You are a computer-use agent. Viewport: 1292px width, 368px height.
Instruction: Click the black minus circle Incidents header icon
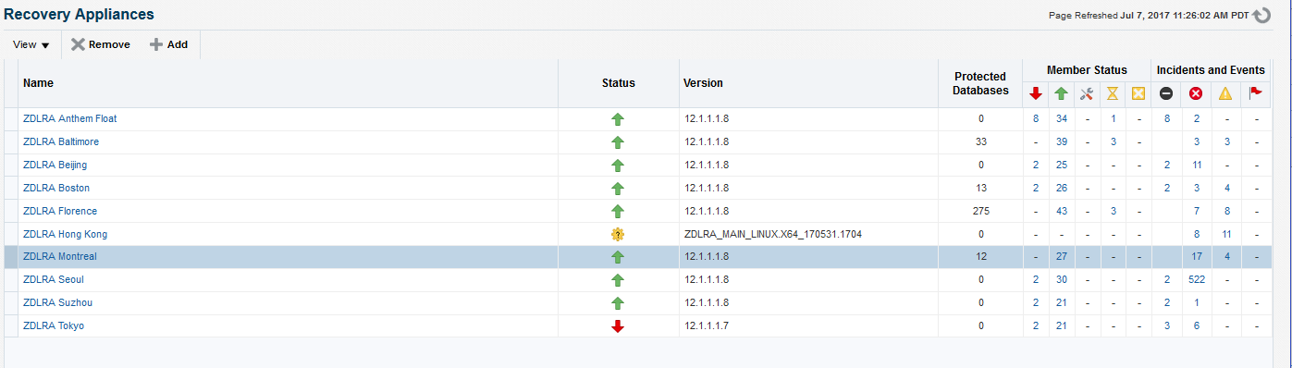coord(1167,93)
